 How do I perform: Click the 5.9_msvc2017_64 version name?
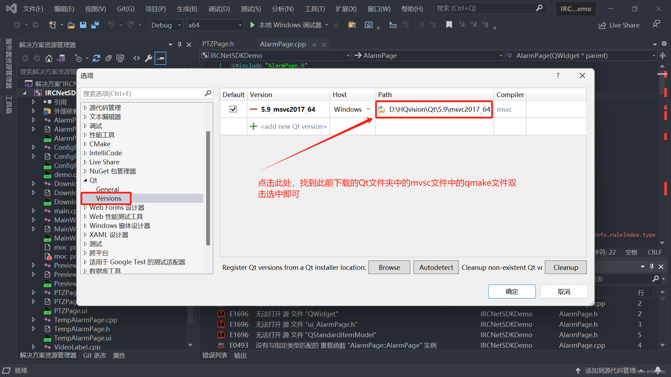pos(288,109)
